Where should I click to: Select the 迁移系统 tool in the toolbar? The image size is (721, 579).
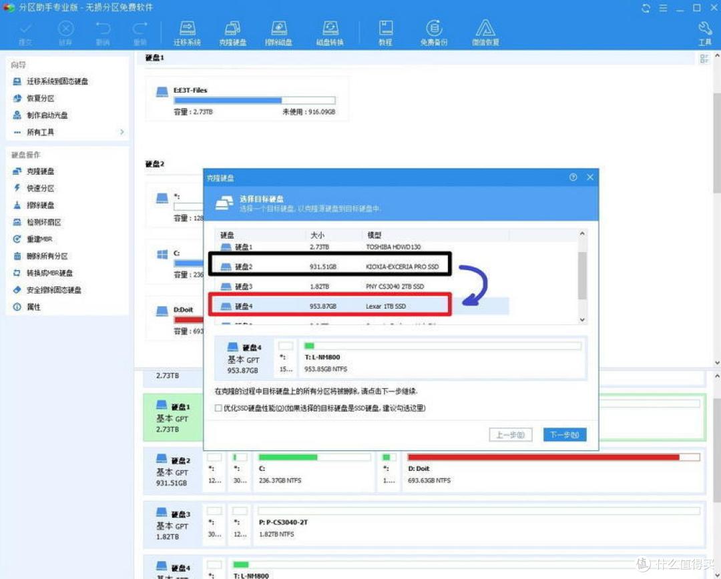[186, 31]
